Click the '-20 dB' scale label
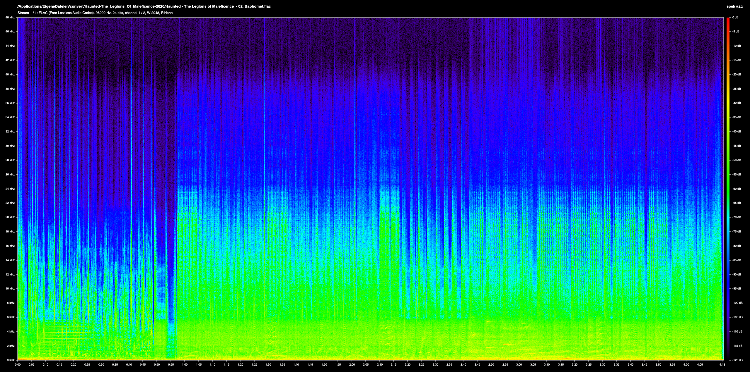The width and height of the screenshot is (750, 372). (x=736, y=75)
